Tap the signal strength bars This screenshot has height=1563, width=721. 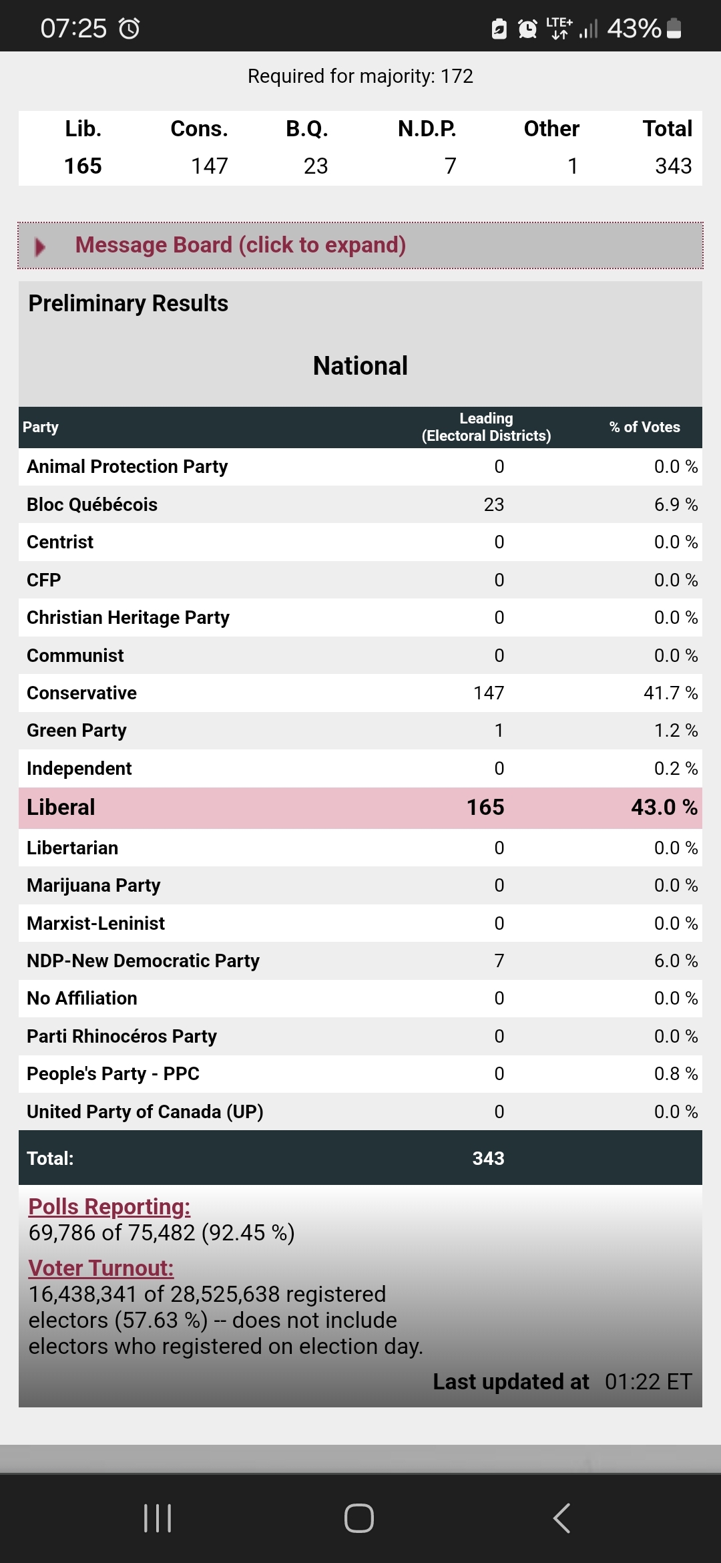click(x=587, y=29)
